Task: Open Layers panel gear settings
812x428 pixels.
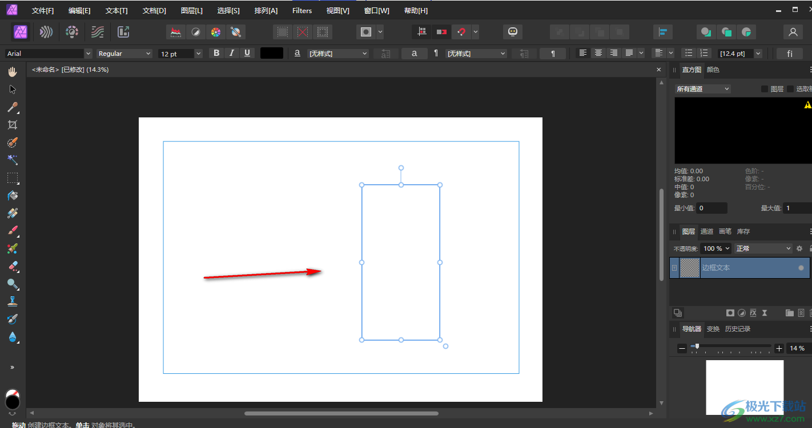Action: pos(799,248)
